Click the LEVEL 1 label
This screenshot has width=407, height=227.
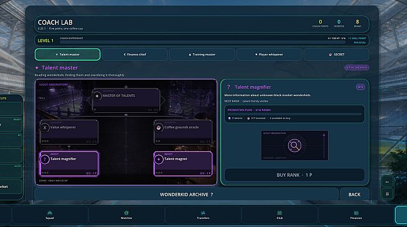coord(45,40)
